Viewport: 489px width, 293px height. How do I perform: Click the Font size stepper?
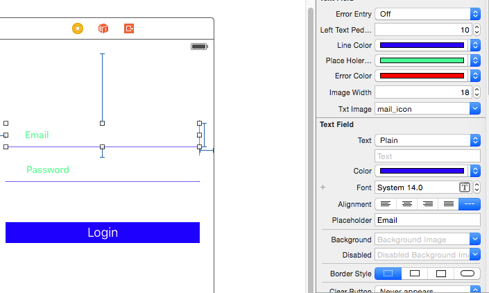477,187
